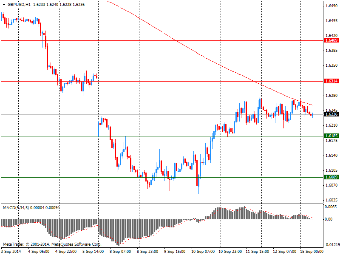
Task: Click the 1.6490 price scale value
Action: coord(331,6)
